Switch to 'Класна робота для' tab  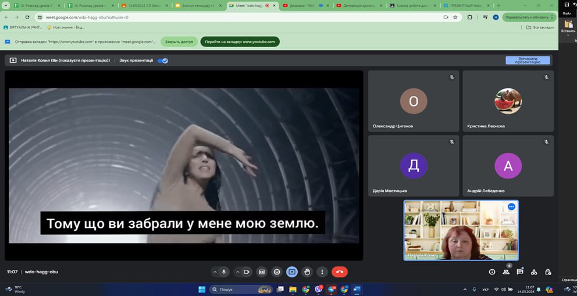tap(413, 5)
